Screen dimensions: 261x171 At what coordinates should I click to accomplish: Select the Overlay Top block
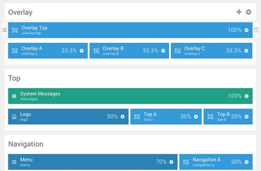coord(130,30)
